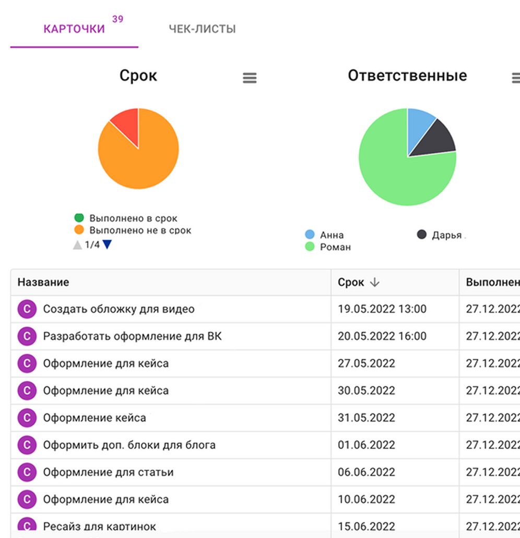
Task: Click the sort arrow in the Срок column header
Action: [374, 283]
